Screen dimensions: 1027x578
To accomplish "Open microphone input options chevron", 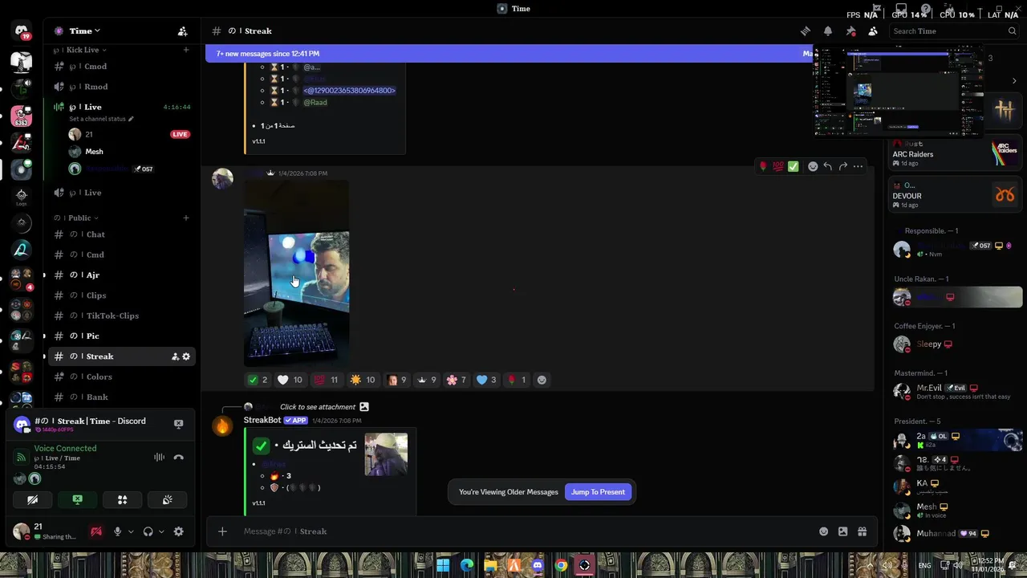I will [x=131, y=531].
